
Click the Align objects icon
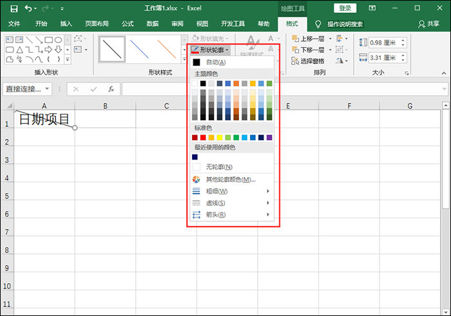coord(341,39)
